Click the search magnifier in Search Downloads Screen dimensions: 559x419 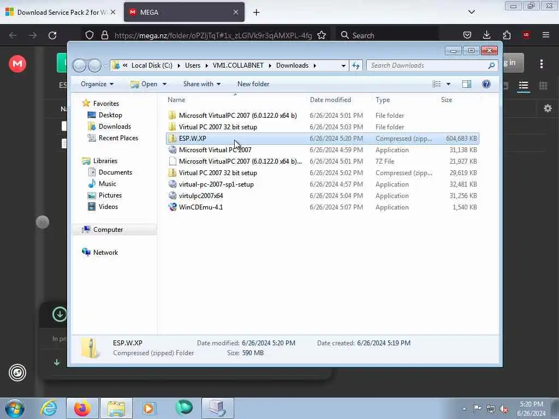[x=491, y=65]
